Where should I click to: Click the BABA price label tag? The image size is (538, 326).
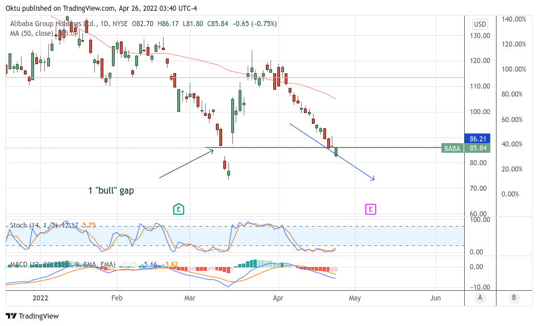[452, 149]
